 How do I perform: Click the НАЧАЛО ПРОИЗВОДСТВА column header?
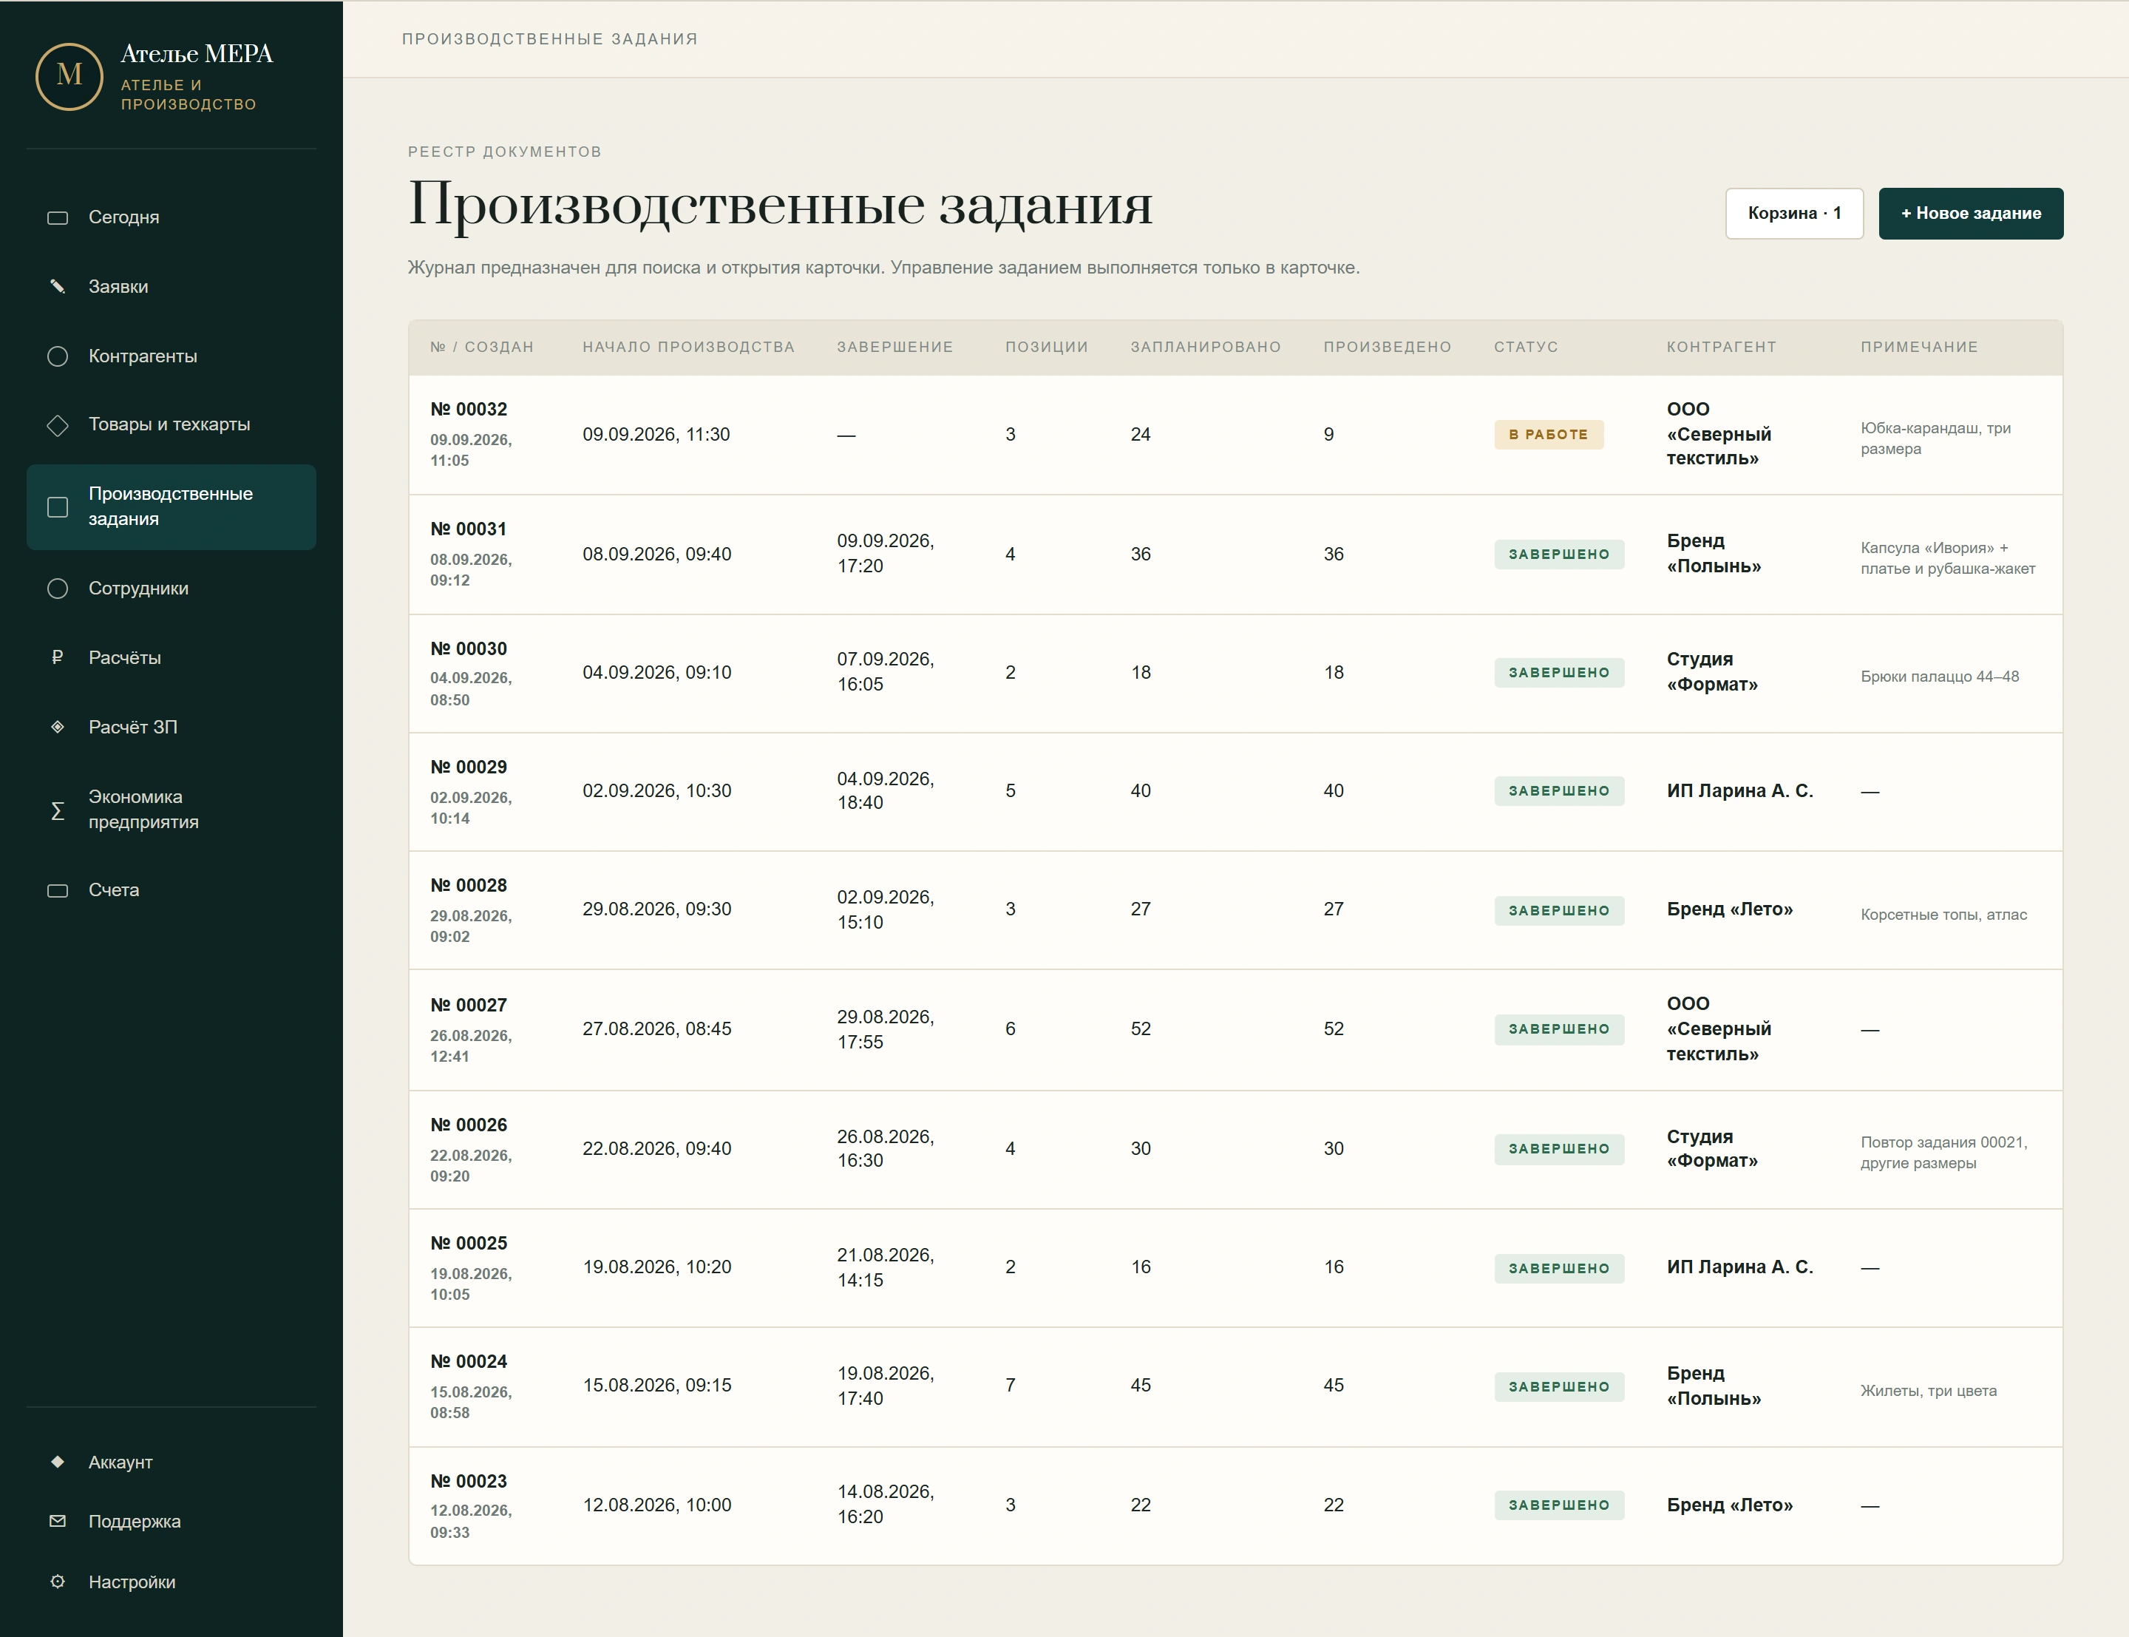tap(688, 347)
